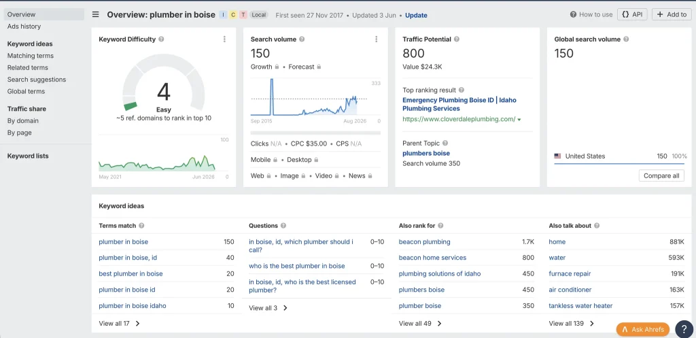696x338 pixels.
Task: Open Emergency Plumbing Boise ID top result link
Action: [459, 104]
